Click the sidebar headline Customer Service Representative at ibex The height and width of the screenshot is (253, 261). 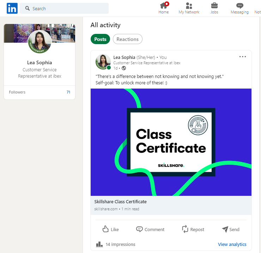click(x=40, y=73)
